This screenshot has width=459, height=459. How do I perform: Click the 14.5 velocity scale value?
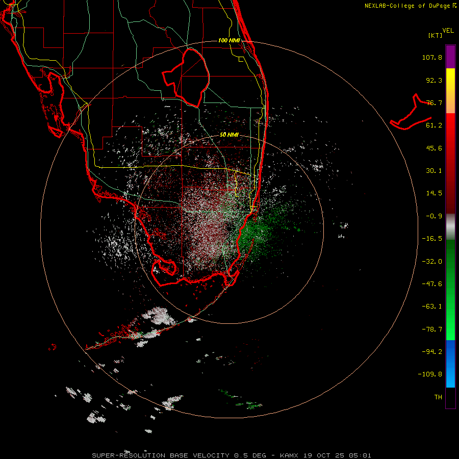(x=434, y=193)
